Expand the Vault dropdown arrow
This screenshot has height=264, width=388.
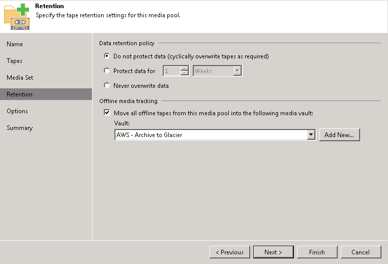point(311,135)
